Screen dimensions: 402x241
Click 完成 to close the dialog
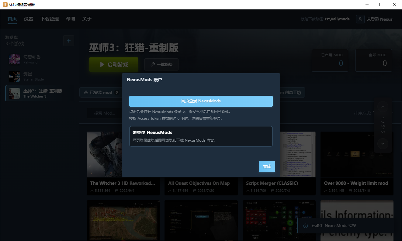(x=267, y=167)
